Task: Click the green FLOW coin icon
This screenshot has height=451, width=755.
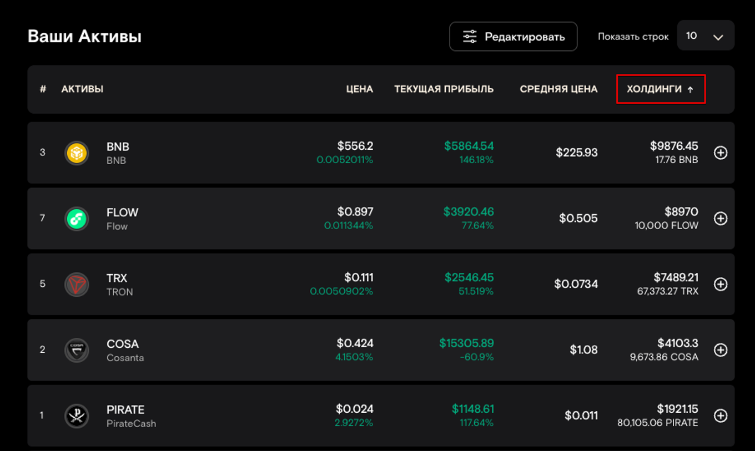Action: coord(77,219)
